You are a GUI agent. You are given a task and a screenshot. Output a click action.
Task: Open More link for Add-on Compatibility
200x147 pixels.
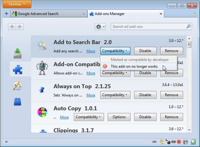tap(91, 73)
